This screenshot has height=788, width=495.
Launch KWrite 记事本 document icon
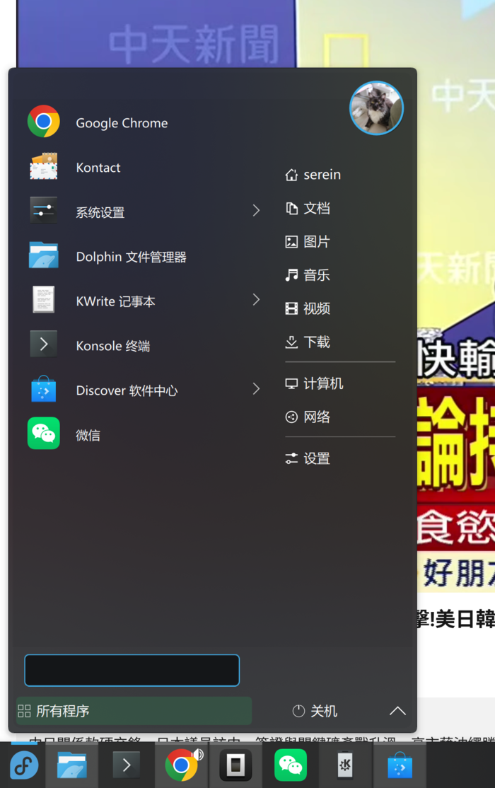44,299
